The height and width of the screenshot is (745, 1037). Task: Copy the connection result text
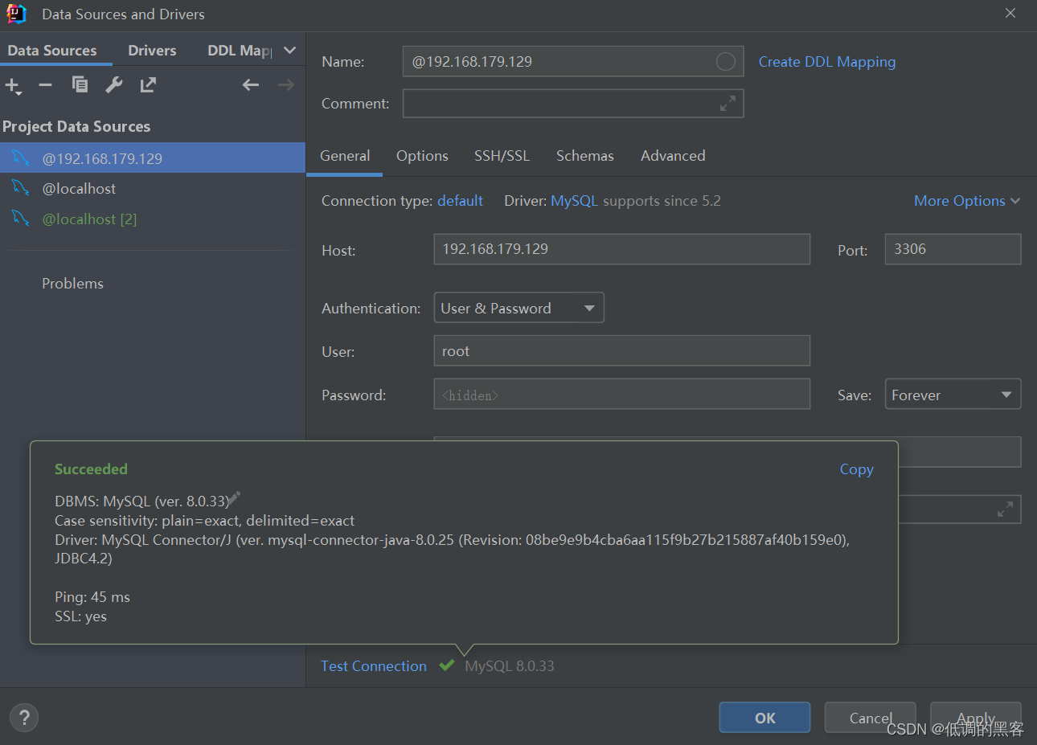point(856,469)
